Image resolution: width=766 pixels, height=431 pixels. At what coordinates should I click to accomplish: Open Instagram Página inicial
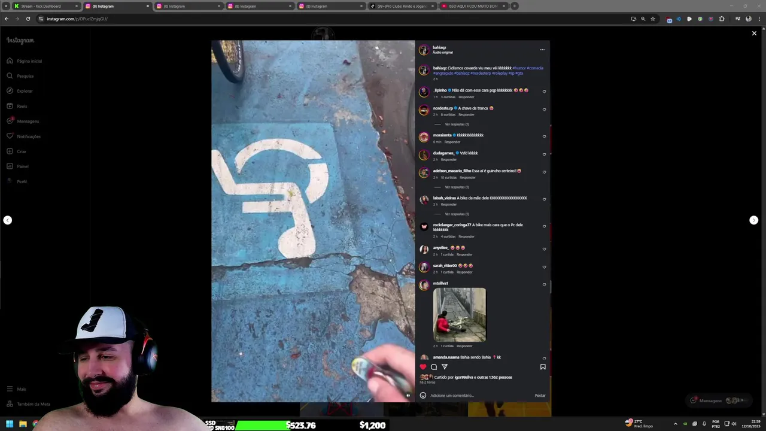[24, 61]
